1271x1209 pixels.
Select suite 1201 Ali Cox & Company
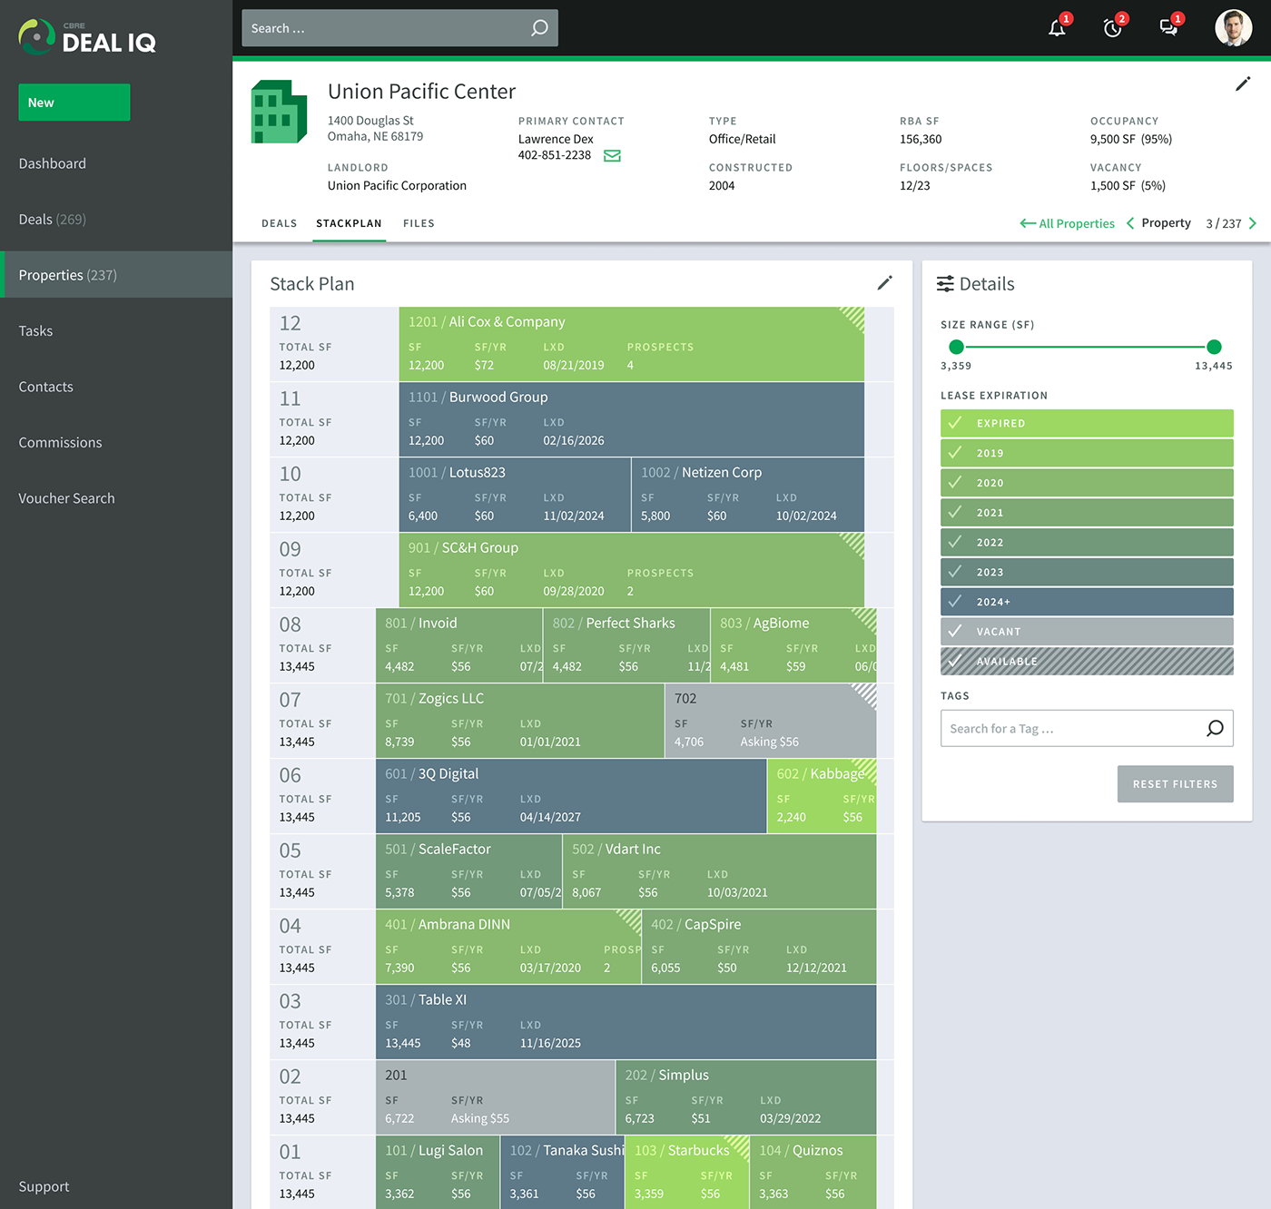pos(631,344)
